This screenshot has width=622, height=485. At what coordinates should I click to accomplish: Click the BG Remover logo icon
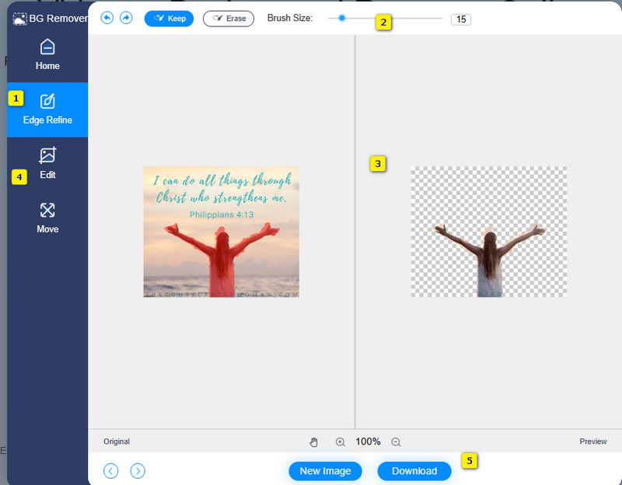[19, 19]
